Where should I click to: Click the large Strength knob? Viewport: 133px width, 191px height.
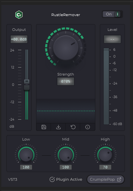pyautogui.click(x=66, y=48)
